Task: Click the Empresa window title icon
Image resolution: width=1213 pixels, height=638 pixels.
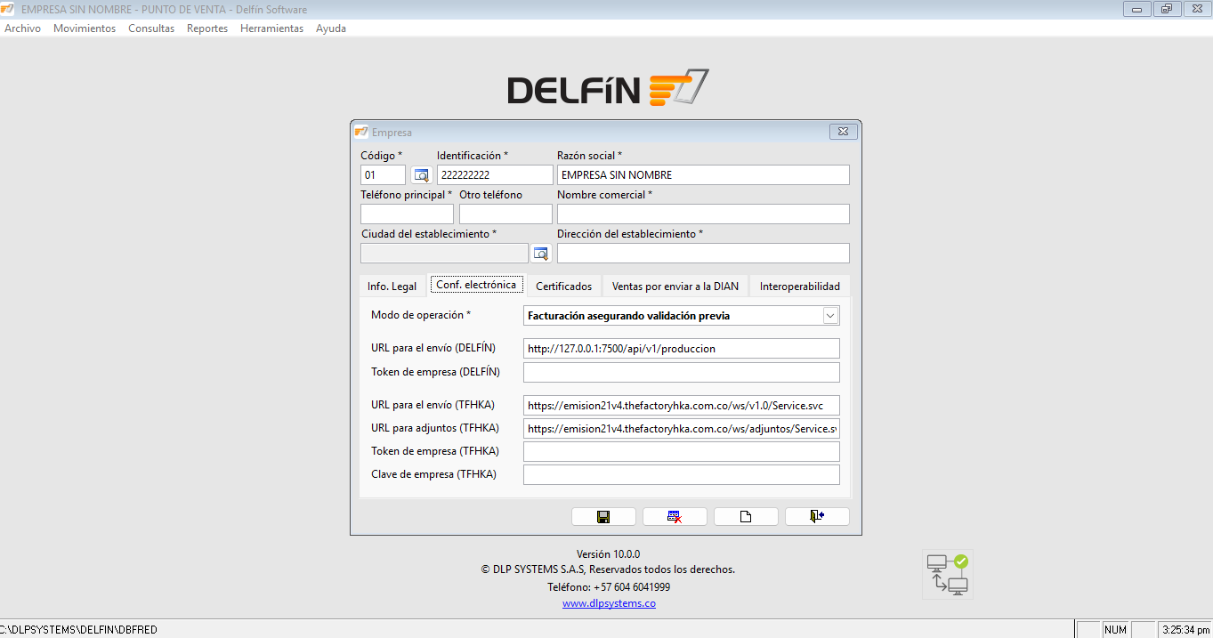Action: tap(361, 132)
